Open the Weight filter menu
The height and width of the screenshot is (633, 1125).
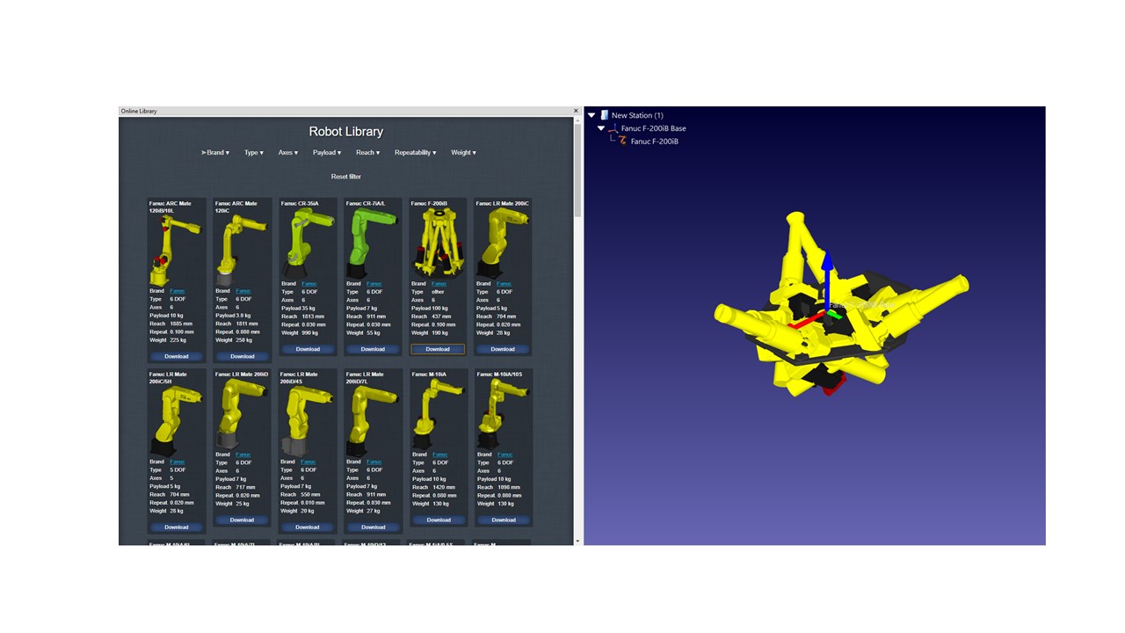click(x=463, y=152)
